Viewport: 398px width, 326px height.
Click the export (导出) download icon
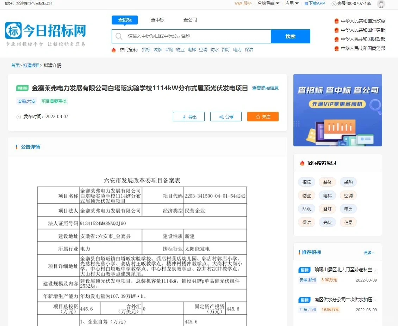[x=184, y=116]
